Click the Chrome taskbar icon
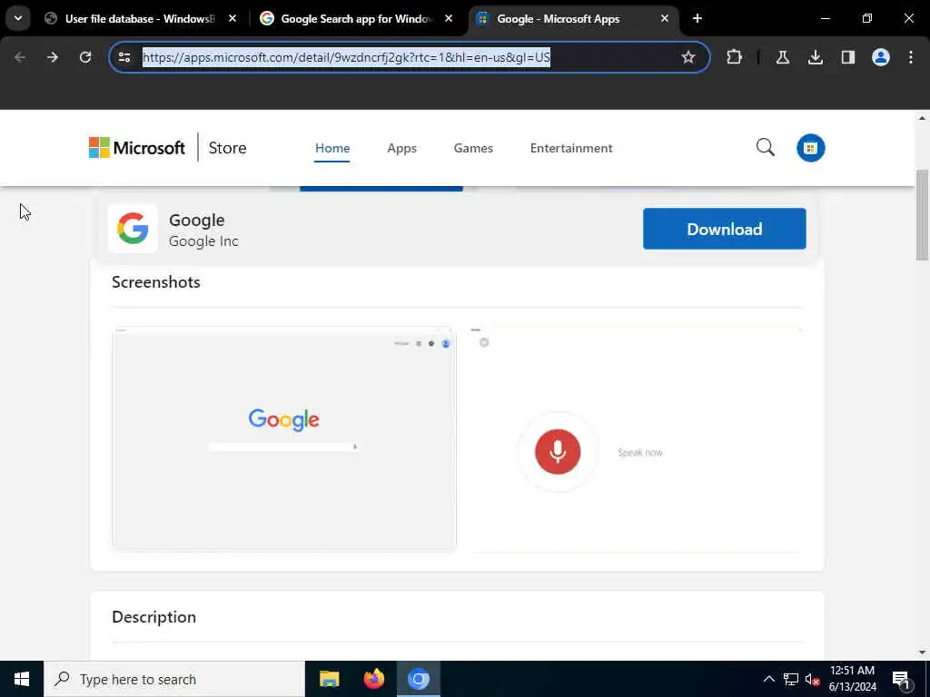 coord(418,679)
